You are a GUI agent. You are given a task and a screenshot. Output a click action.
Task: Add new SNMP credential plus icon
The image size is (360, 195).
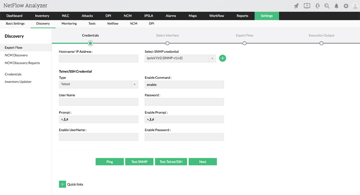tap(222, 58)
